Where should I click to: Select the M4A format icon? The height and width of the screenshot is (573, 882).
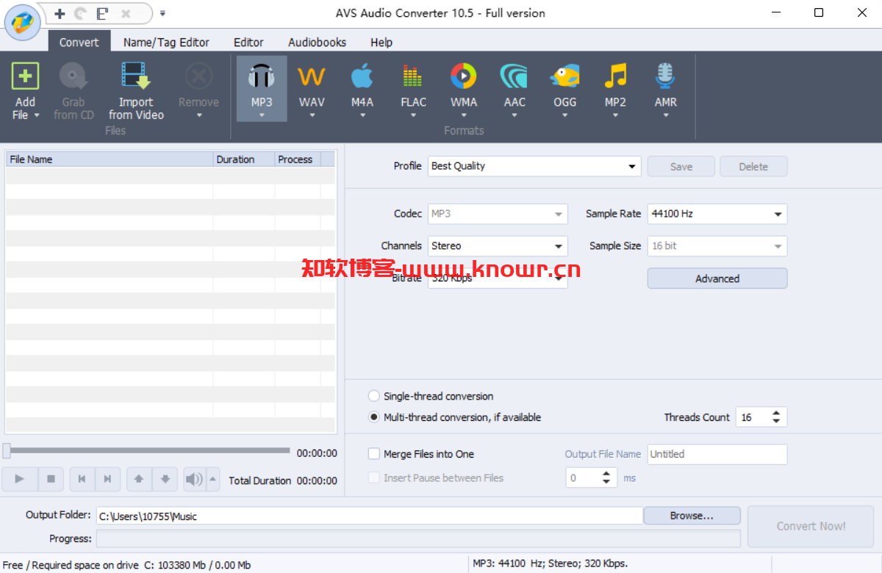(x=362, y=76)
